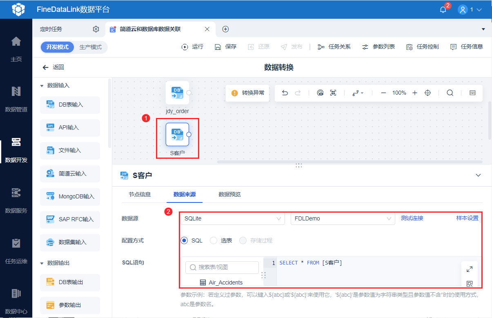Open the notification bell

[x=443, y=9]
